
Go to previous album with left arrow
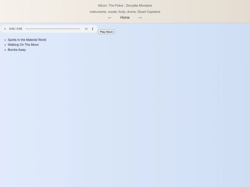pos(110,18)
